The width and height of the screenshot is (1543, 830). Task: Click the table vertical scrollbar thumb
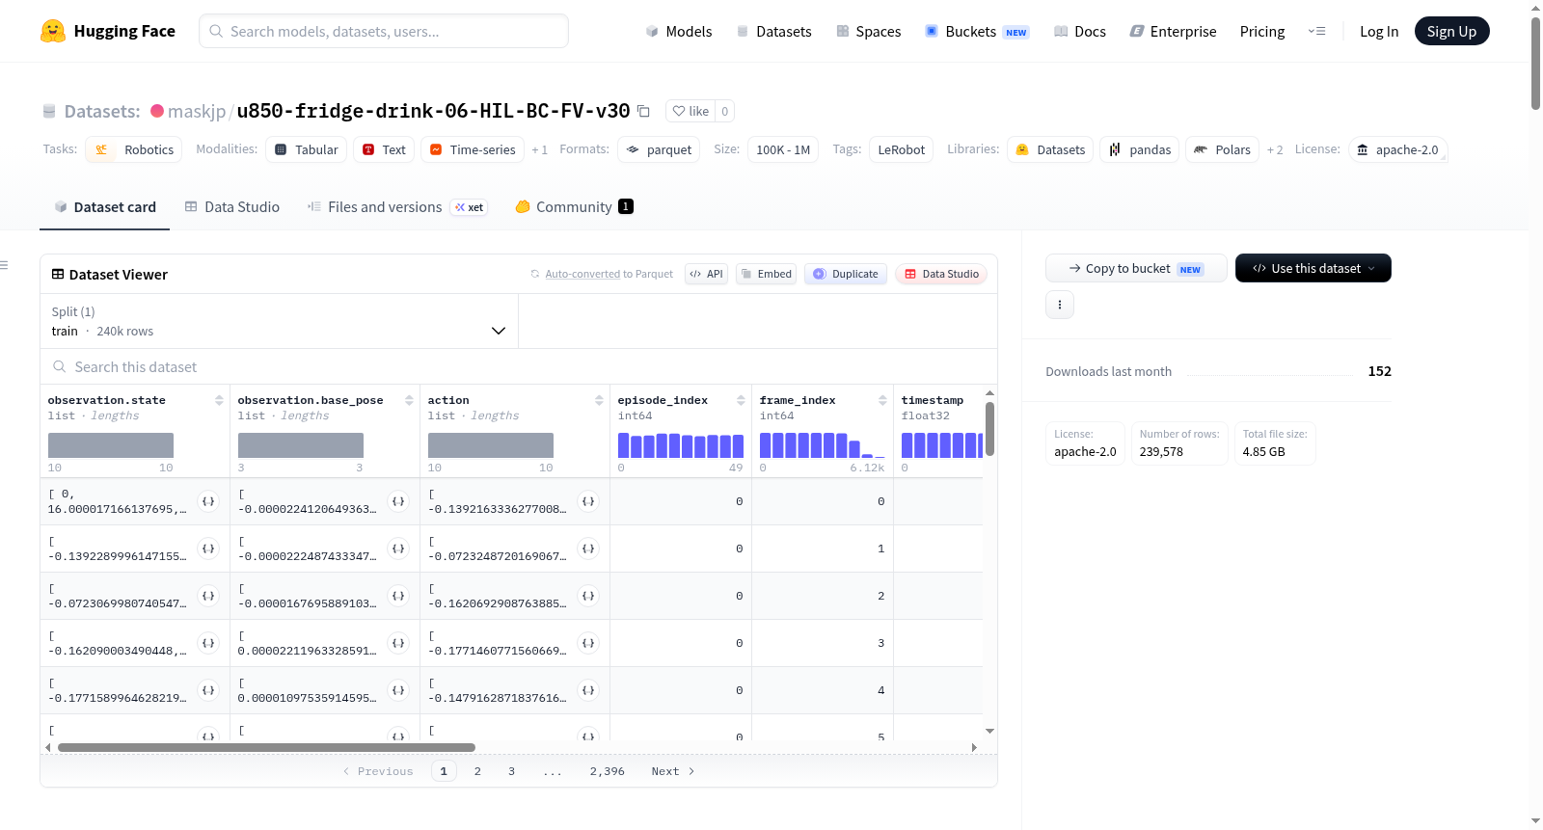point(989,429)
